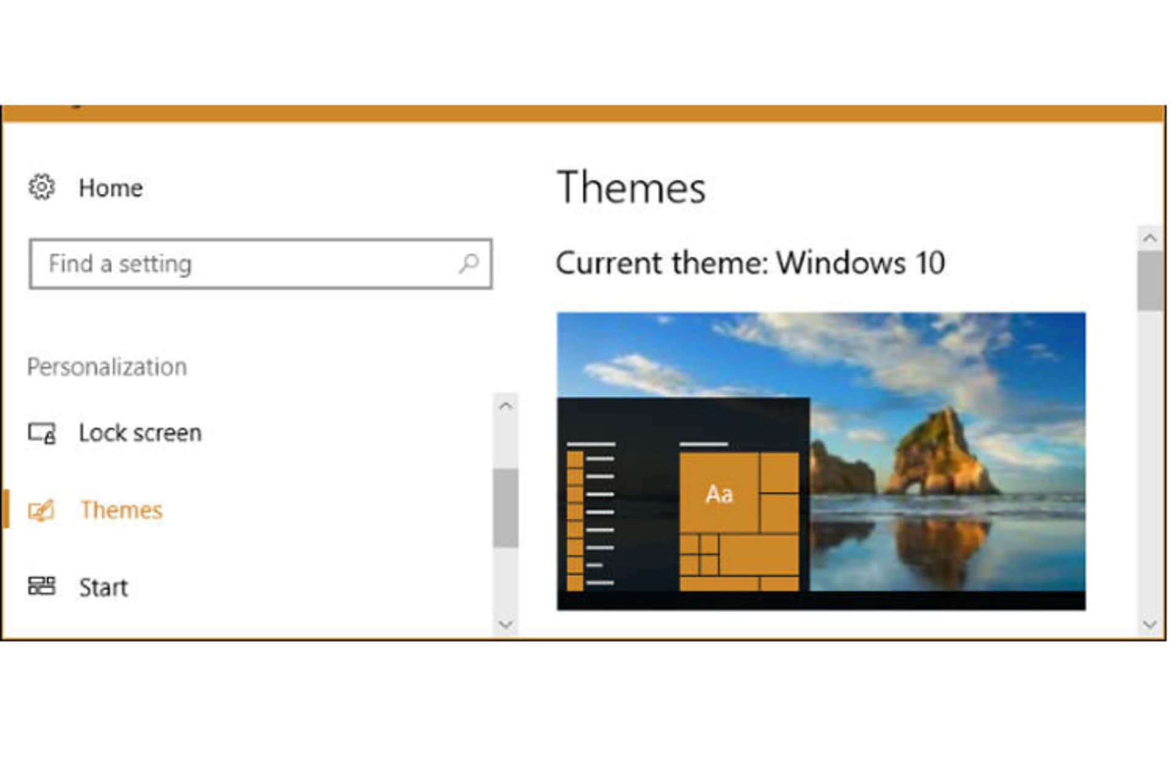
Task: Click the Home gear icon
Action: pos(42,187)
